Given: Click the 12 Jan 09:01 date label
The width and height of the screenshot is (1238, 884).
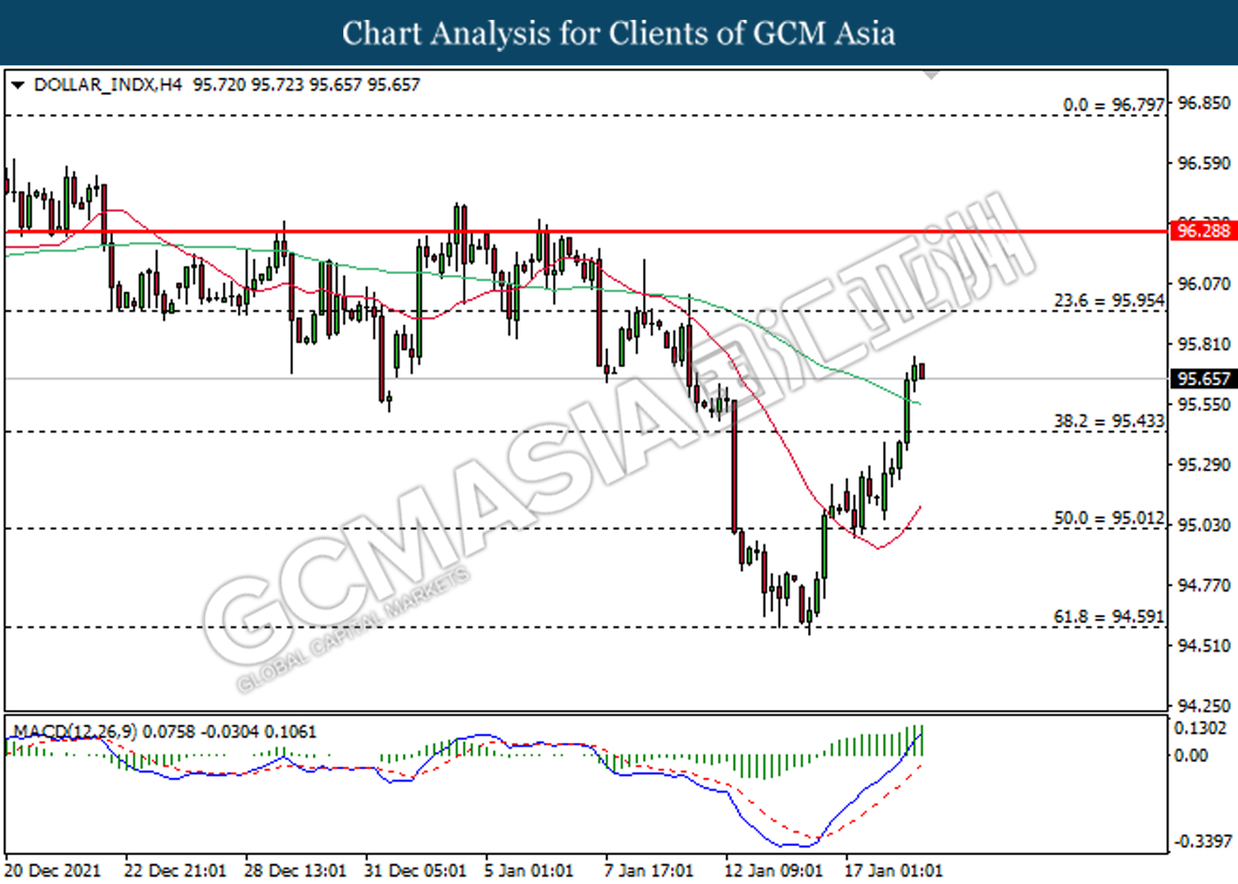Looking at the screenshot, I should [773, 871].
